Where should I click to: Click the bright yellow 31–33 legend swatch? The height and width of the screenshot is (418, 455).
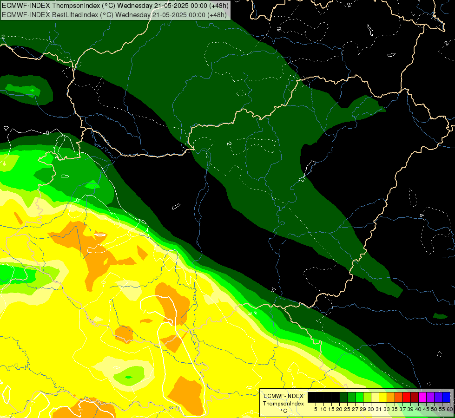click(x=383, y=397)
